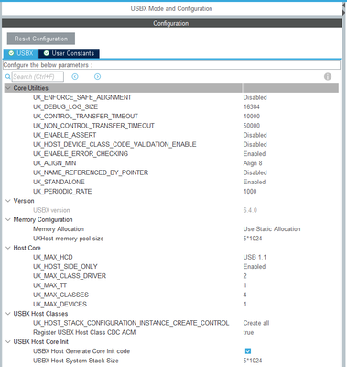Viewport: 347px width, 367px height.
Task: Select the UX_MAX_CLASS_DRIVER parameter label
Action: pos(70,276)
